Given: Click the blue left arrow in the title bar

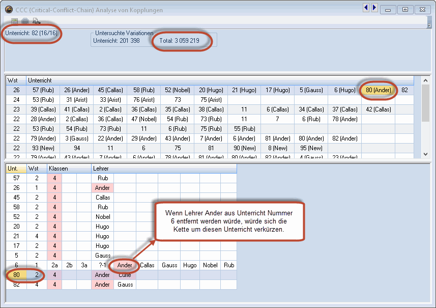Looking at the screenshot, I should [366, 8].
